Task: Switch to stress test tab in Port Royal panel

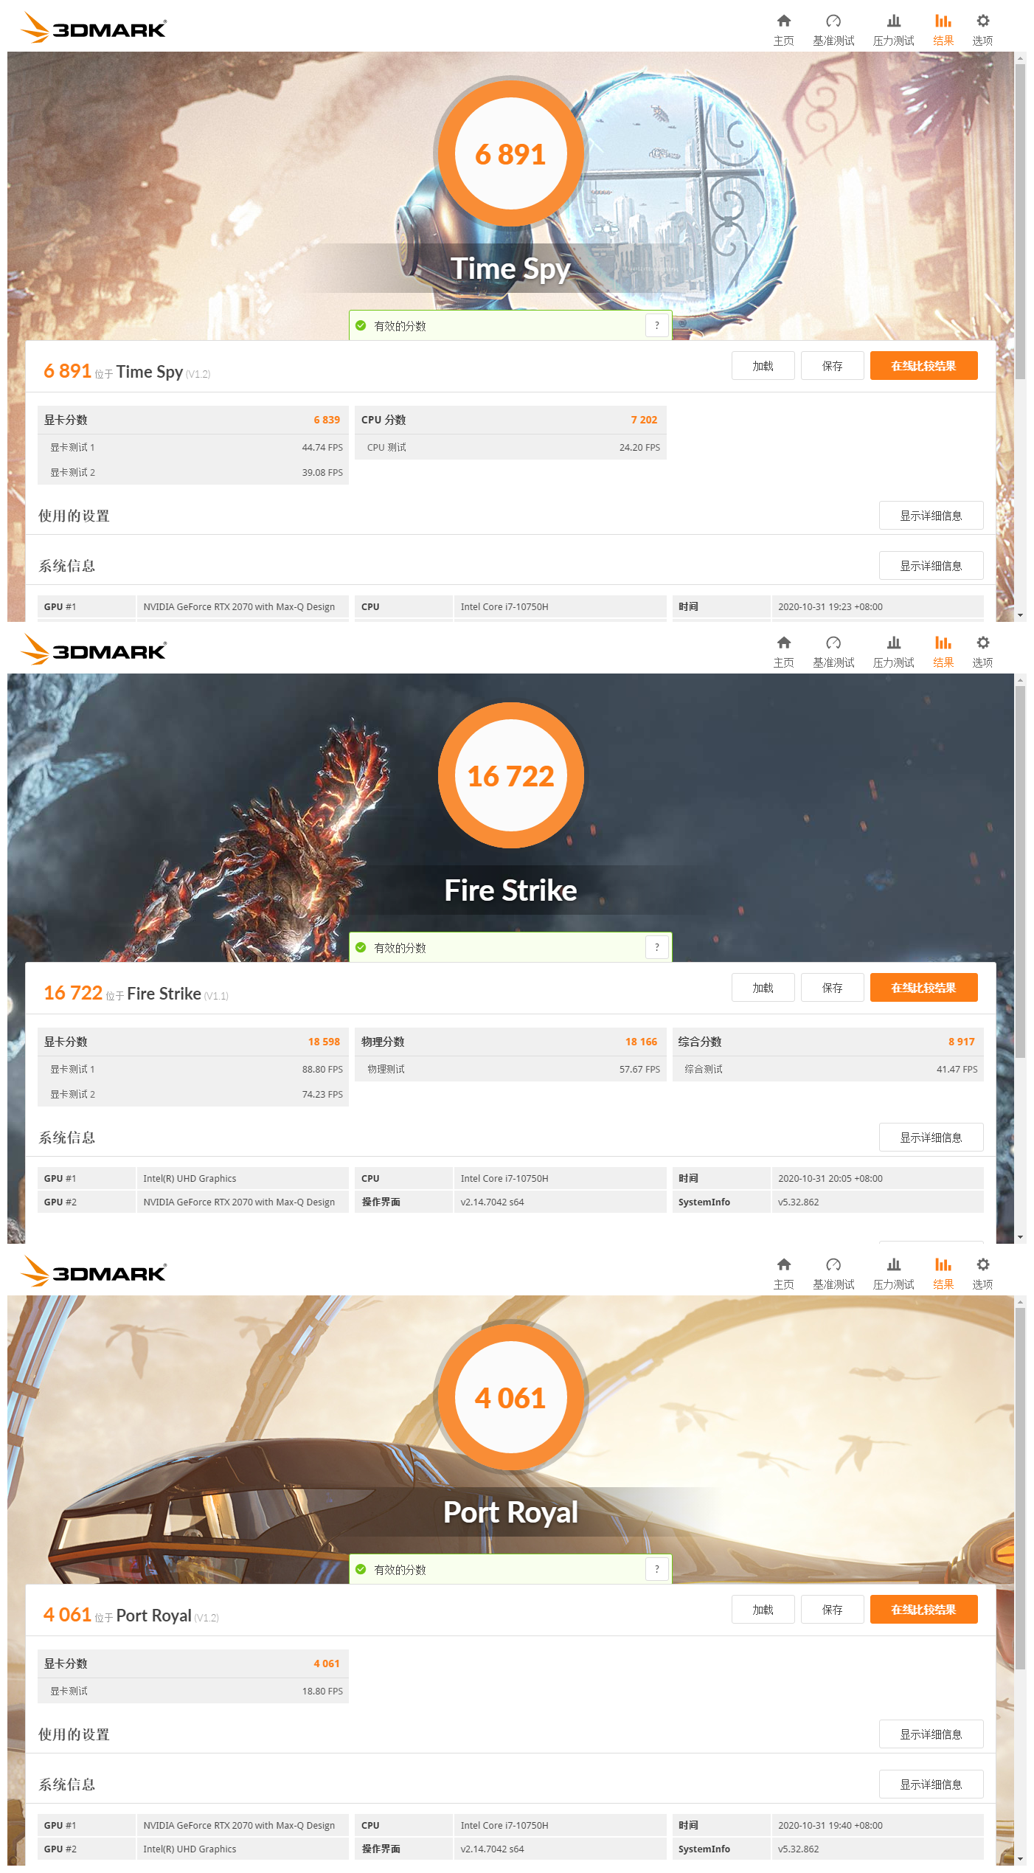Action: [x=893, y=1273]
